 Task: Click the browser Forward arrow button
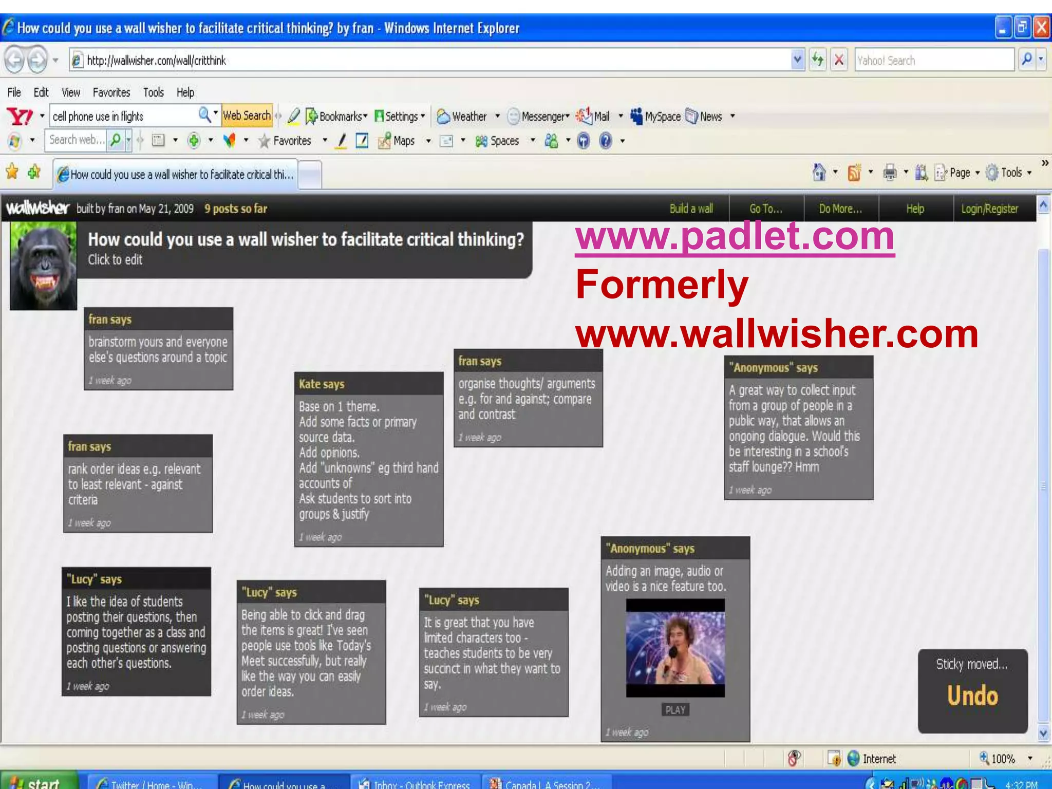tap(37, 60)
